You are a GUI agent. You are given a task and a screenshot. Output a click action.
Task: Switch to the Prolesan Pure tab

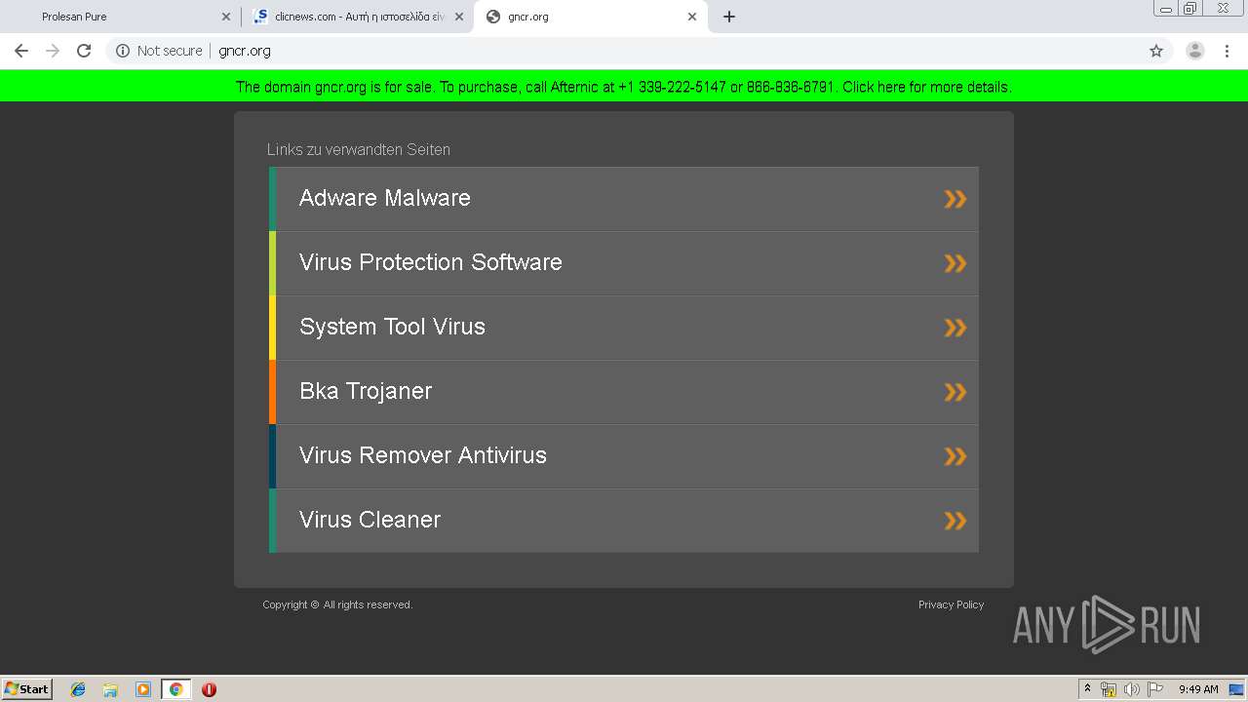point(122,17)
